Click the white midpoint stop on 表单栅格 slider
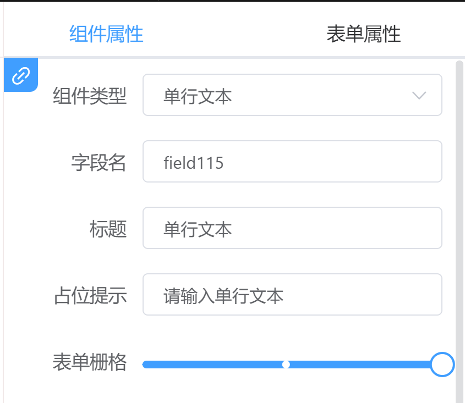 (x=286, y=365)
